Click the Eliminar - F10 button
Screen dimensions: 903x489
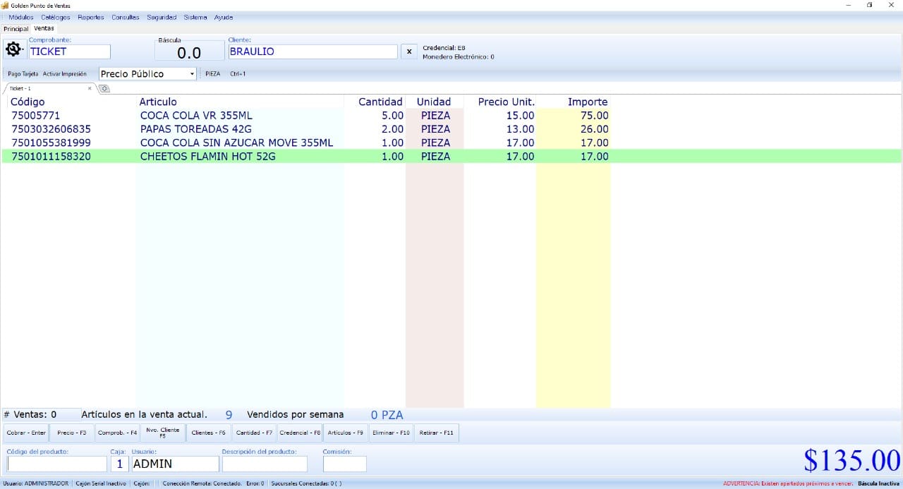click(x=391, y=433)
